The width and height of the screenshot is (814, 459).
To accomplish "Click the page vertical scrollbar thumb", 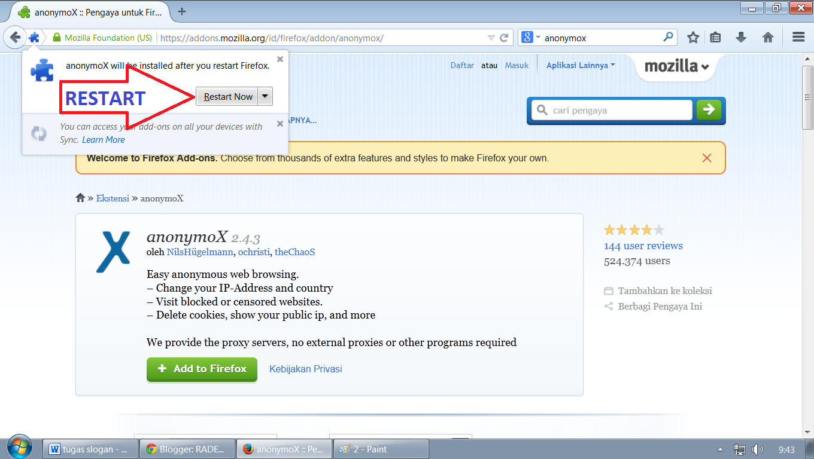I will [808, 97].
